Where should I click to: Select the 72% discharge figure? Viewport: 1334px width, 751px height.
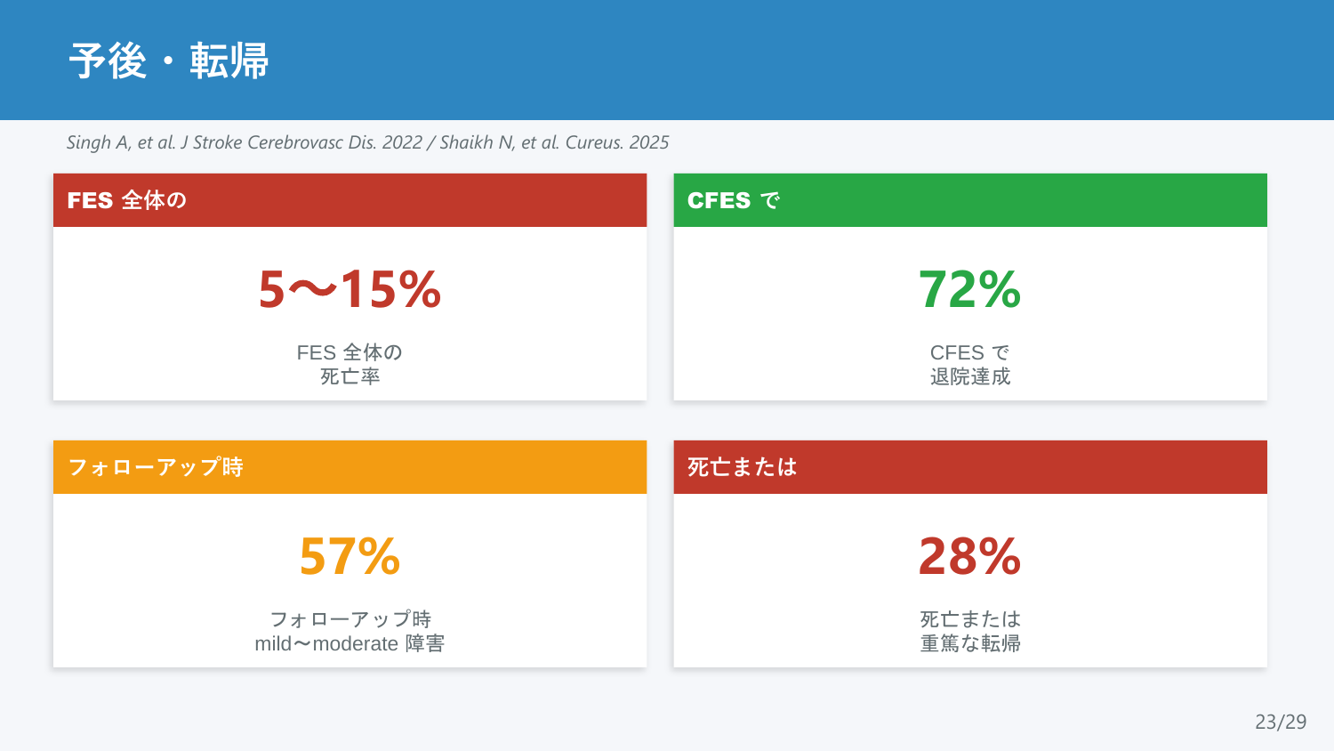click(x=970, y=289)
